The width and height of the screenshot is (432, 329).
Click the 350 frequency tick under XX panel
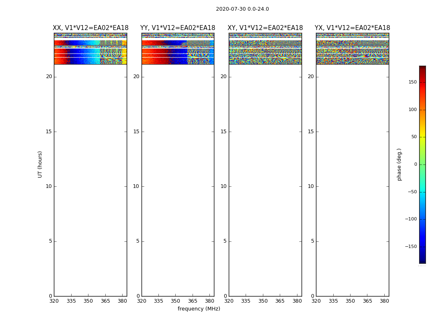tap(88, 301)
